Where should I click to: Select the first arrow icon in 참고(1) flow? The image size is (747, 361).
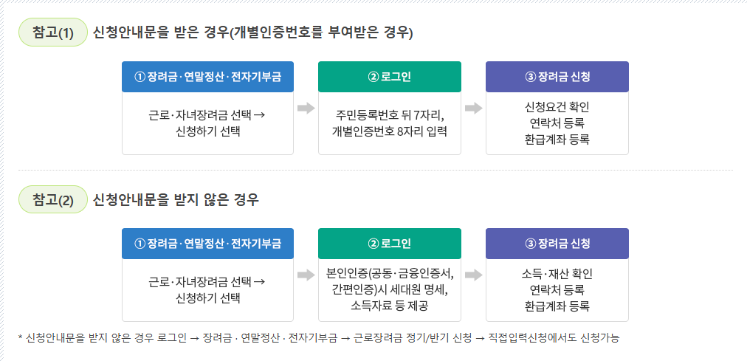click(306, 108)
